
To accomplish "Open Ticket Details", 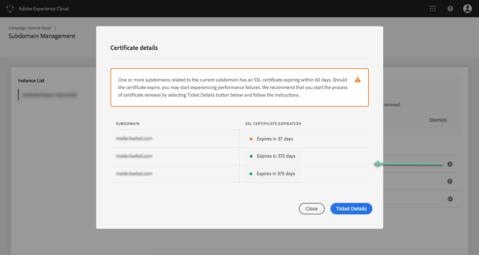I will (351, 209).
